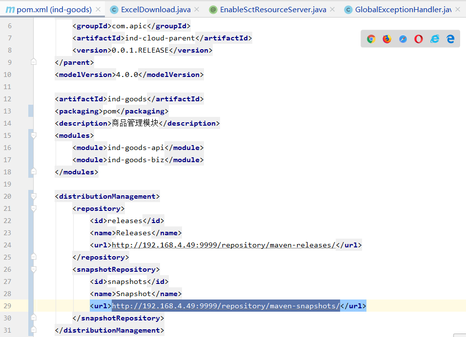Image resolution: width=466 pixels, height=337 pixels.
Task: Click line number 29 in gutter
Action: tap(7, 306)
